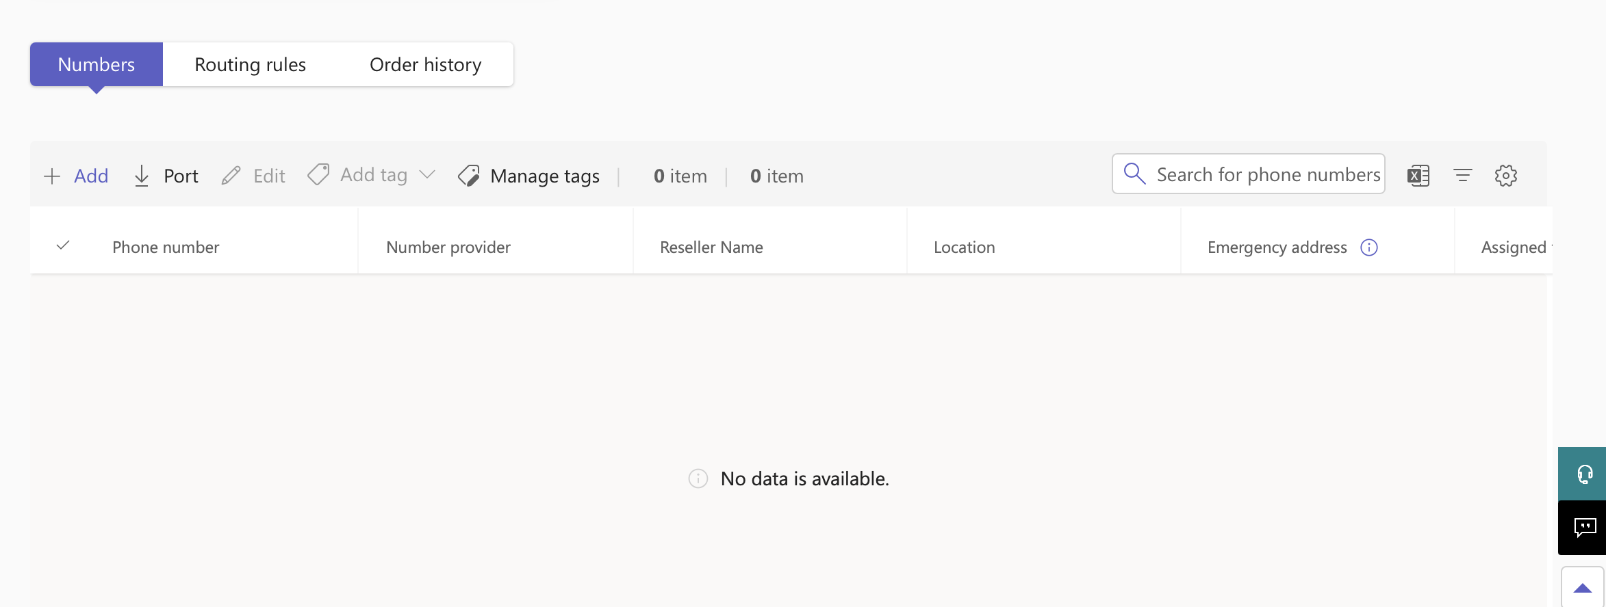Open Manage tags

click(528, 176)
